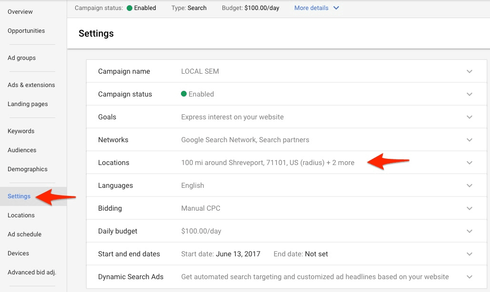Expand the Dynamic Search Ads chevron

(470, 277)
